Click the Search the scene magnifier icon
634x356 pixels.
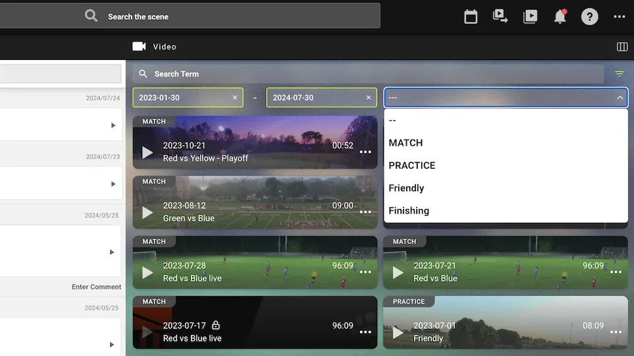coord(91,16)
